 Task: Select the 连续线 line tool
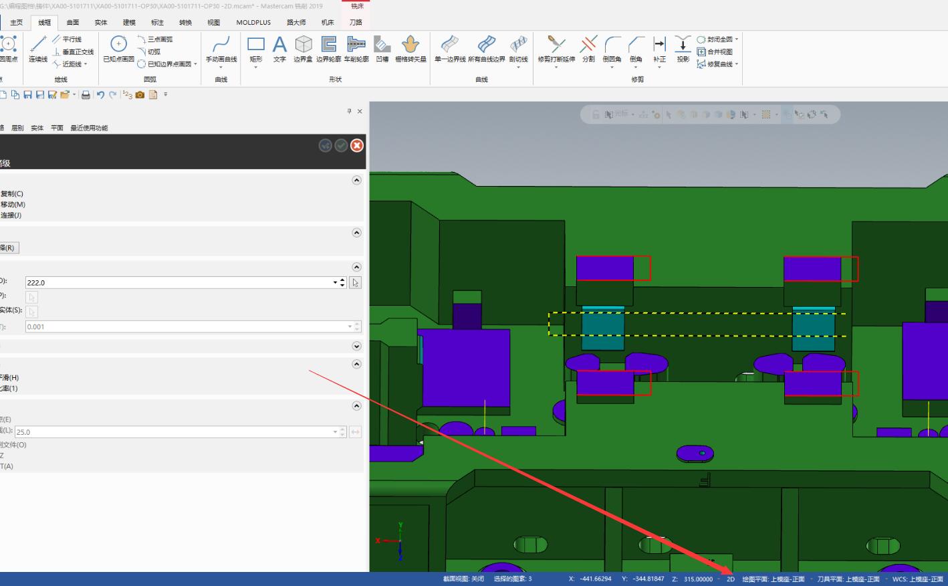[x=38, y=49]
